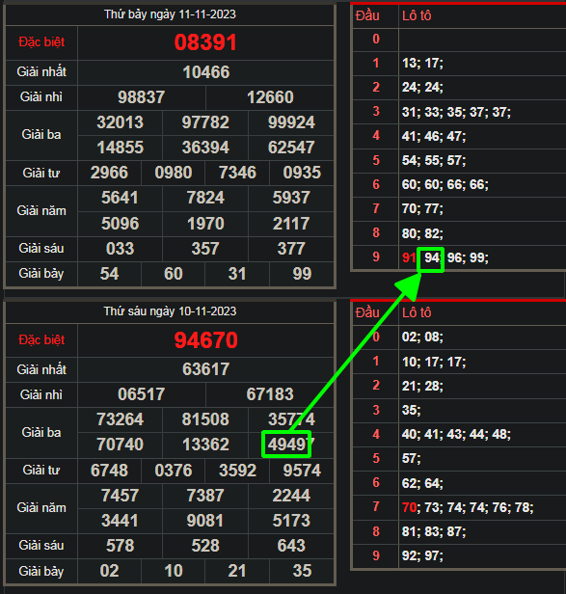
Task: Click second prize number 98837
Action: [142, 97]
